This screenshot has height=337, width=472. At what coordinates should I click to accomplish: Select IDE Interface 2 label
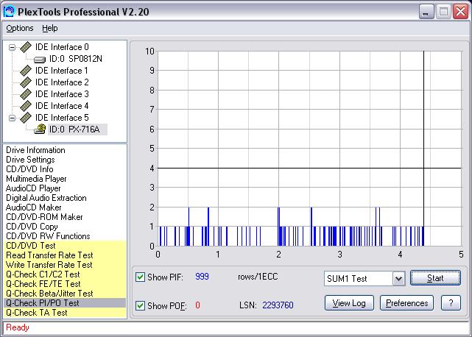[62, 82]
